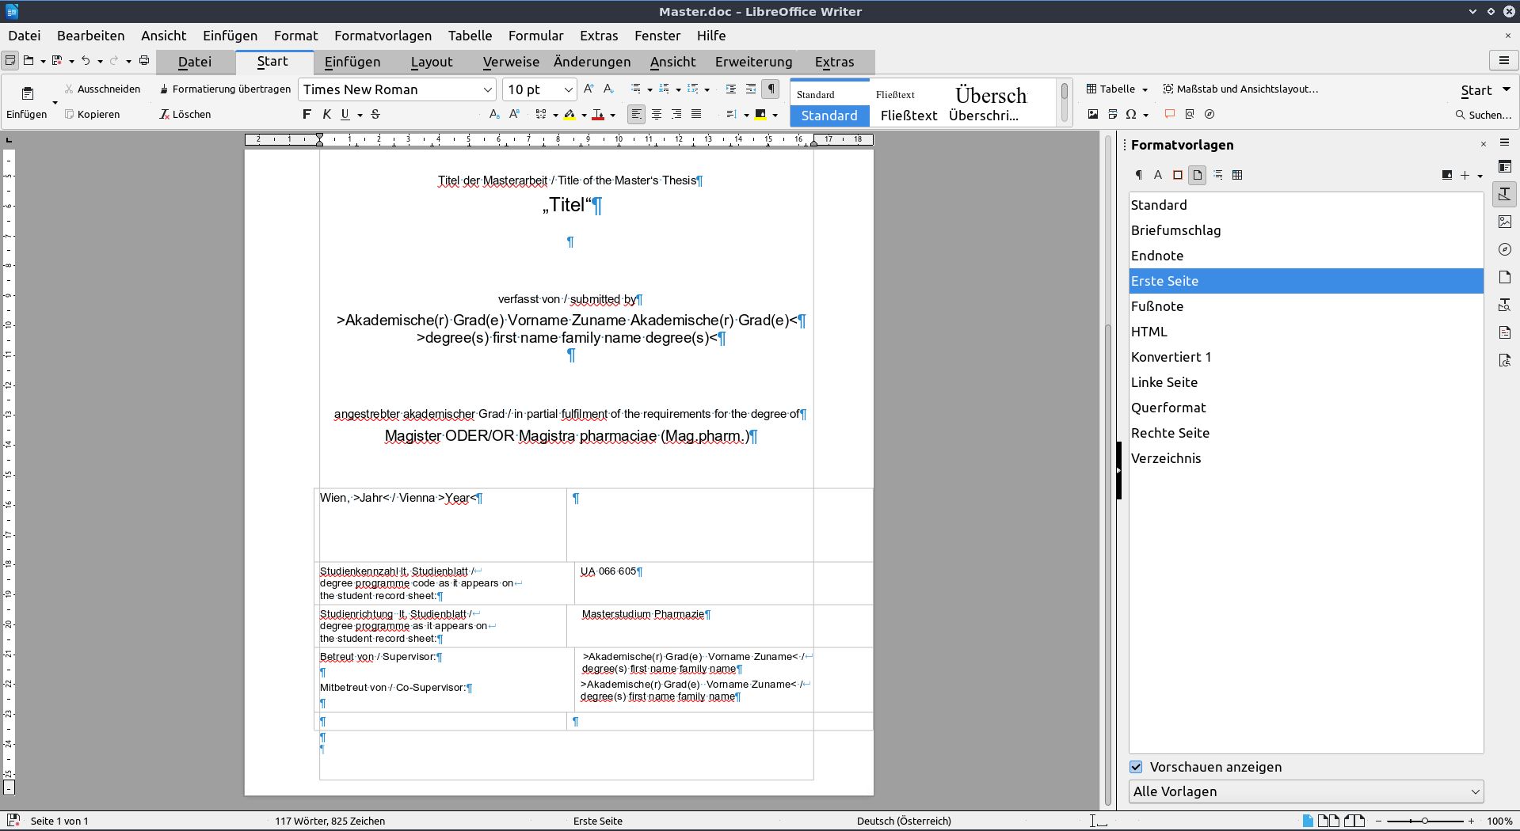
Task: Toggle center alignment button
Action: pos(657,115)
